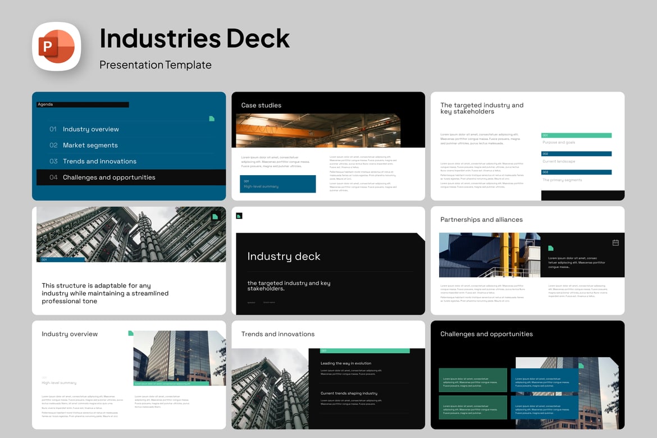Image resolution: width=657 pixels, height=438 pixels.
Task: Click the green page icon on the Agenda slide
Action: click(212, 118)
